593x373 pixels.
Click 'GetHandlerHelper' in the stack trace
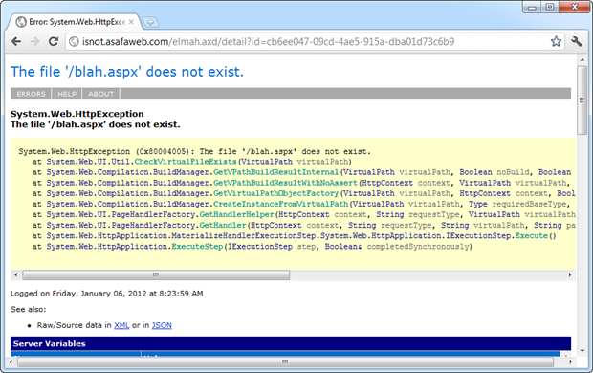pyautogui.click(x=236, y=214)
